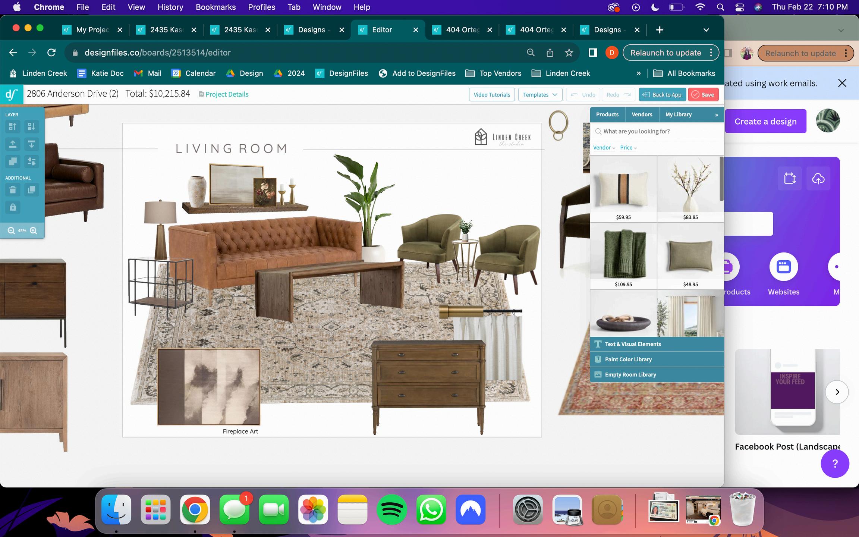Click the send backward layer icon
Viewport: 859px width, 537px height.
coord(32,127)
